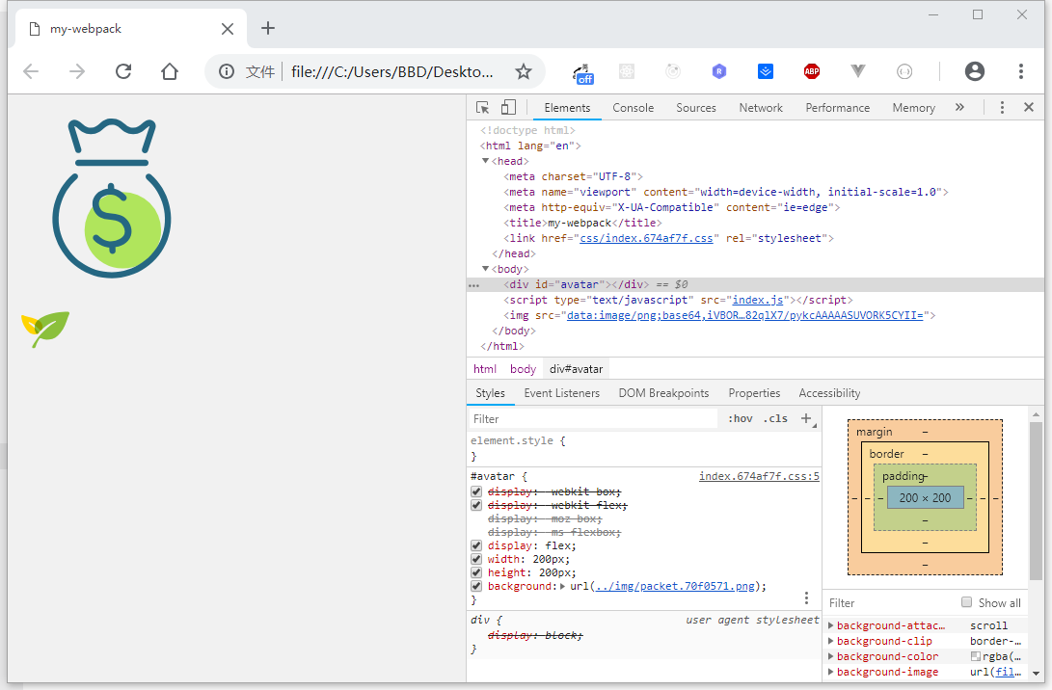The height and width of the screenshot is (690, 1052).
Task: Toggle the background property checkbox
Action: coord(476,585)
